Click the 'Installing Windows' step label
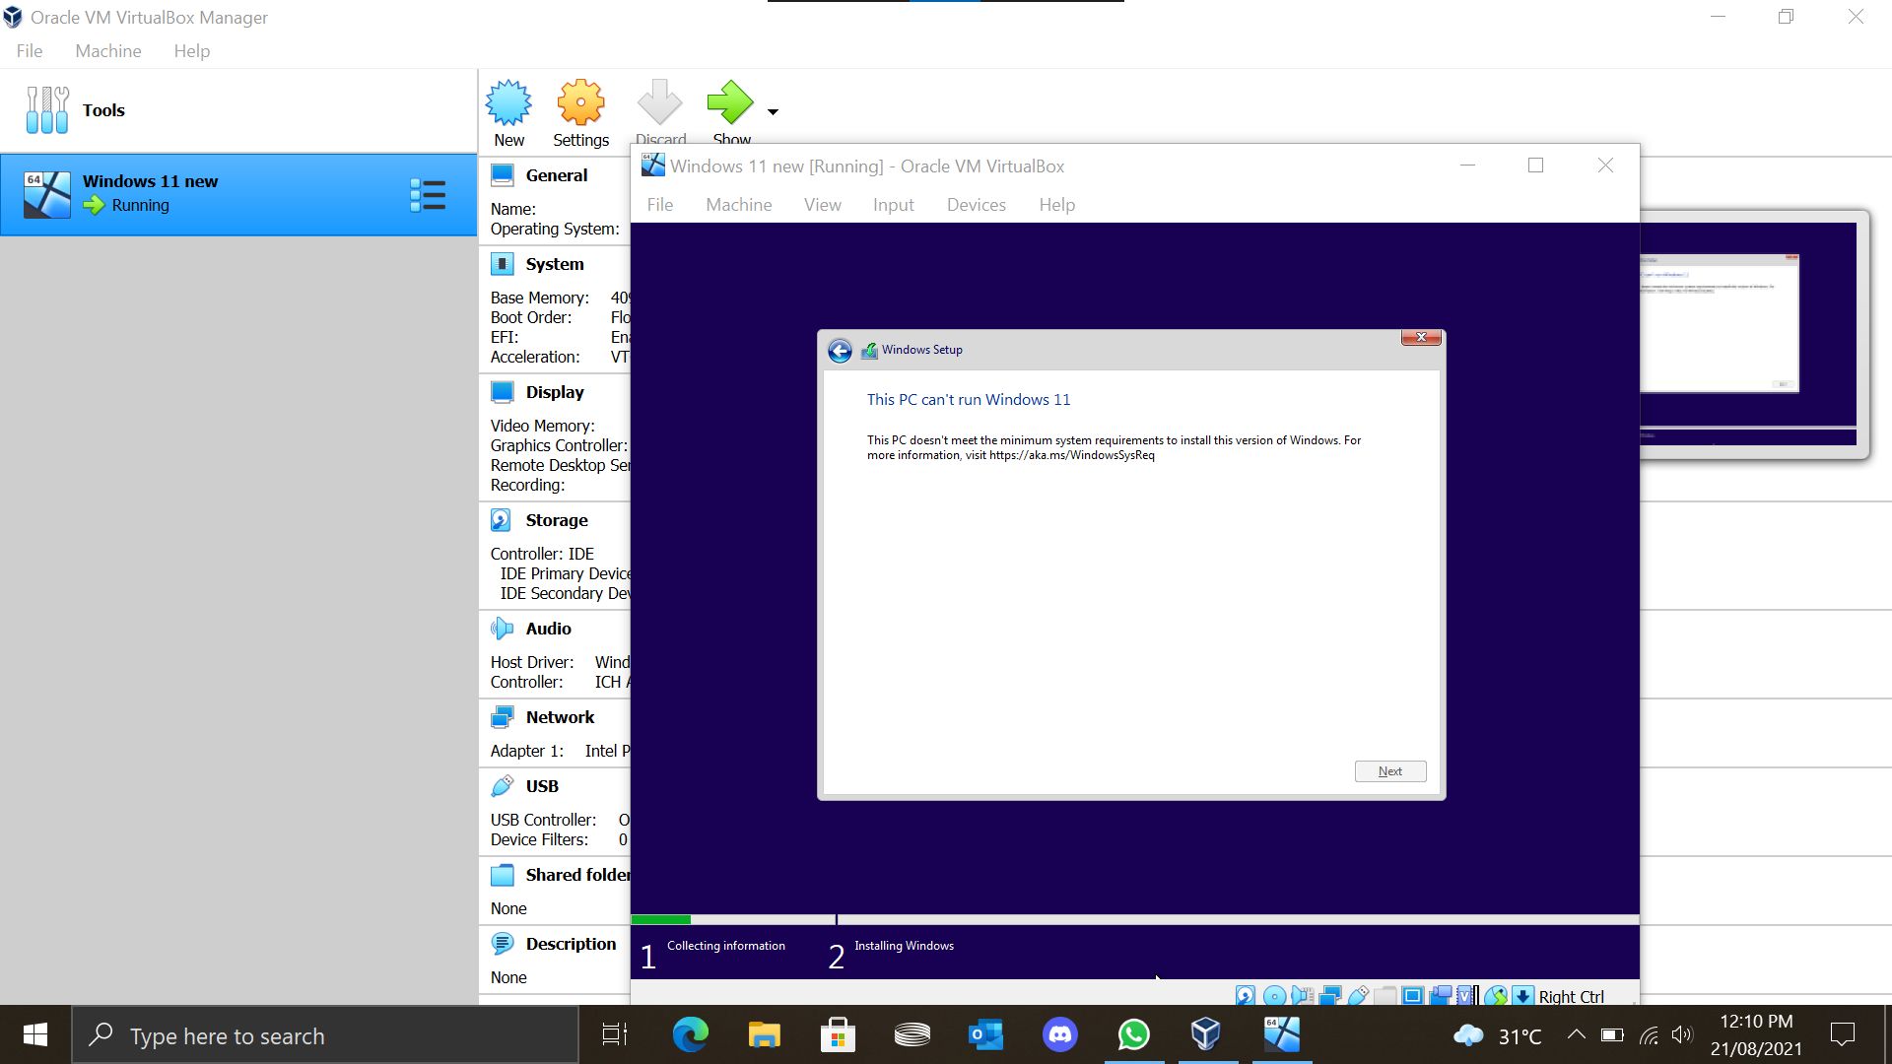 (x=904, y=946)
